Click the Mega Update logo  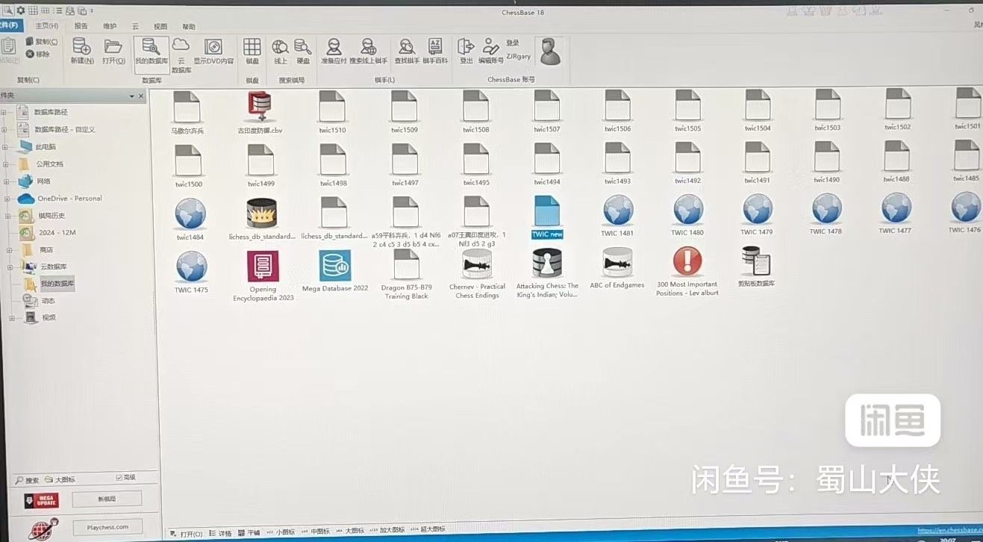40,499
